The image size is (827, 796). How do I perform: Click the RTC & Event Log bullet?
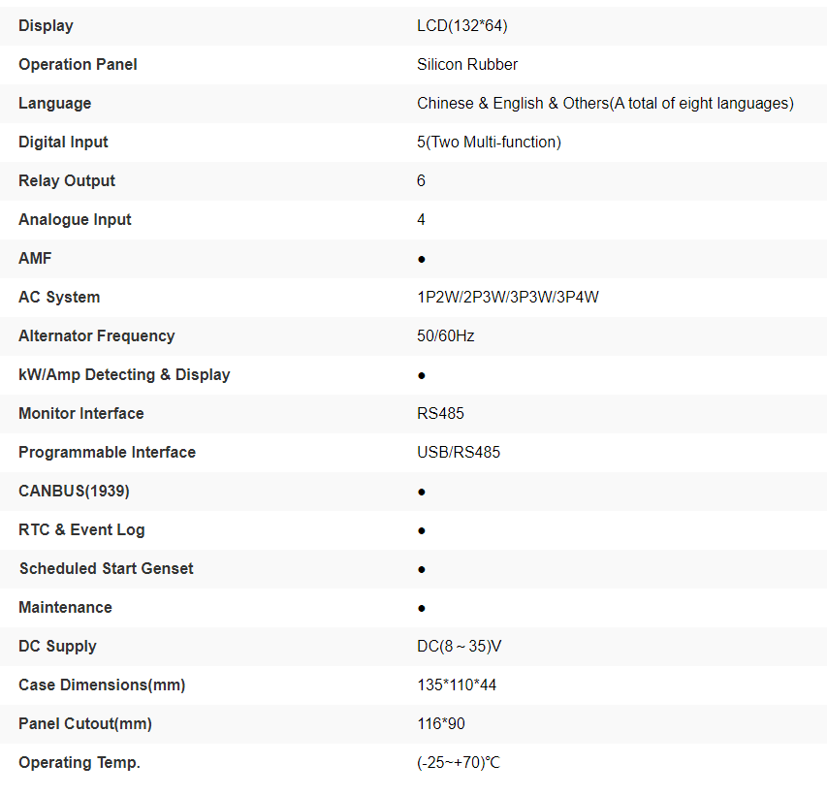tap(422, 530)
